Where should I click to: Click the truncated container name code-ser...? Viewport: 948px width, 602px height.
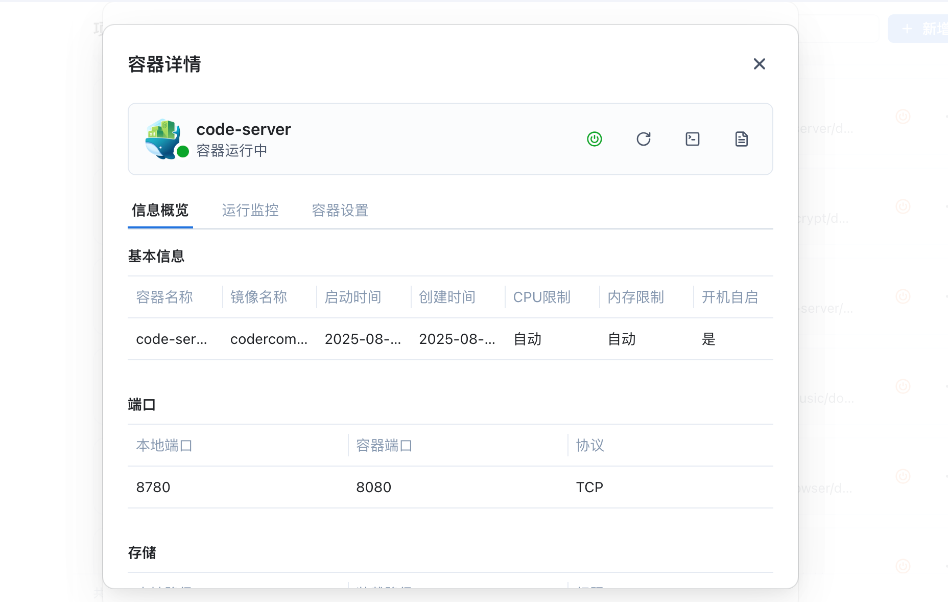tap(172, 339)
